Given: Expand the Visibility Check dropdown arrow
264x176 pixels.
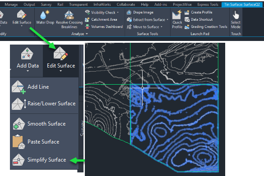Looking at the screenshot, I should coord(118,13).
